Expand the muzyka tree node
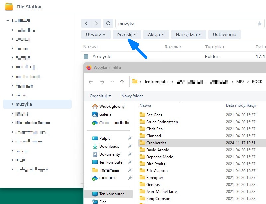This screenshot has height=204, width=266. pos(12,104)
